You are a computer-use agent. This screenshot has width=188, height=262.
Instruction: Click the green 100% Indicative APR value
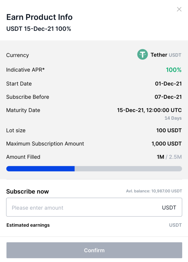click(174, 70)
